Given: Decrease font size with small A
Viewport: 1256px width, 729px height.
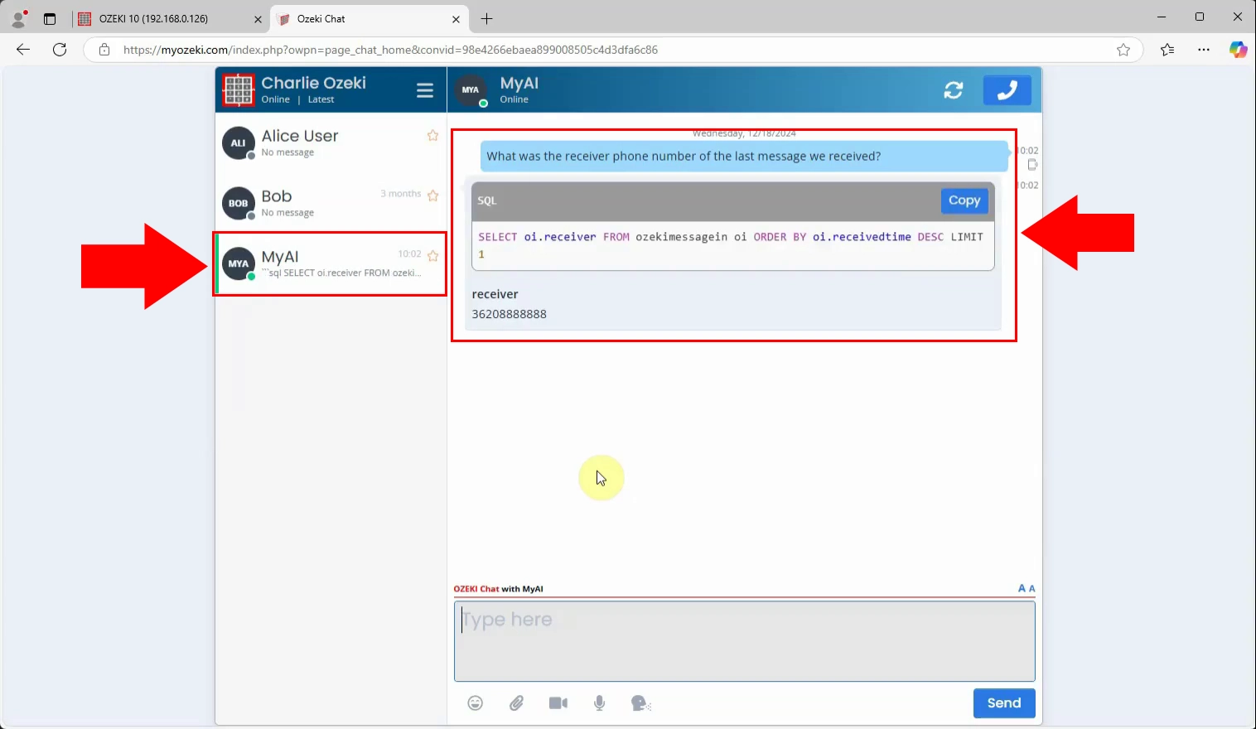Looking at the screenshot, I should click(1032, 589).
